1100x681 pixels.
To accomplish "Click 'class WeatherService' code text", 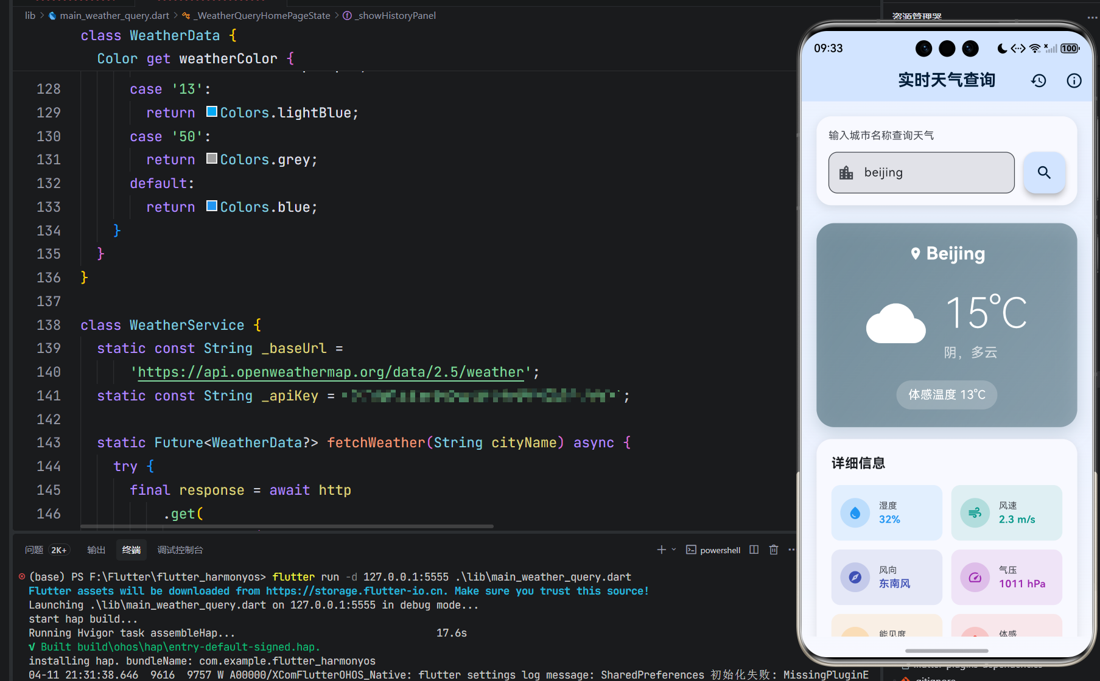I will [x=163, y=325].
